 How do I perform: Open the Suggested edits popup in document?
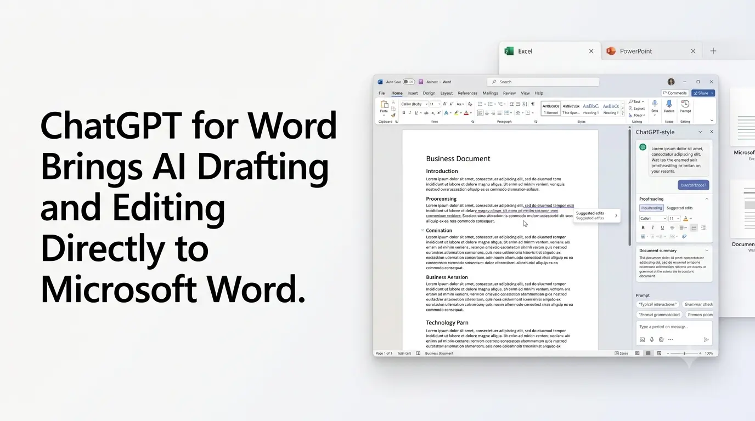pyautogui.click(x=597, y=215)
